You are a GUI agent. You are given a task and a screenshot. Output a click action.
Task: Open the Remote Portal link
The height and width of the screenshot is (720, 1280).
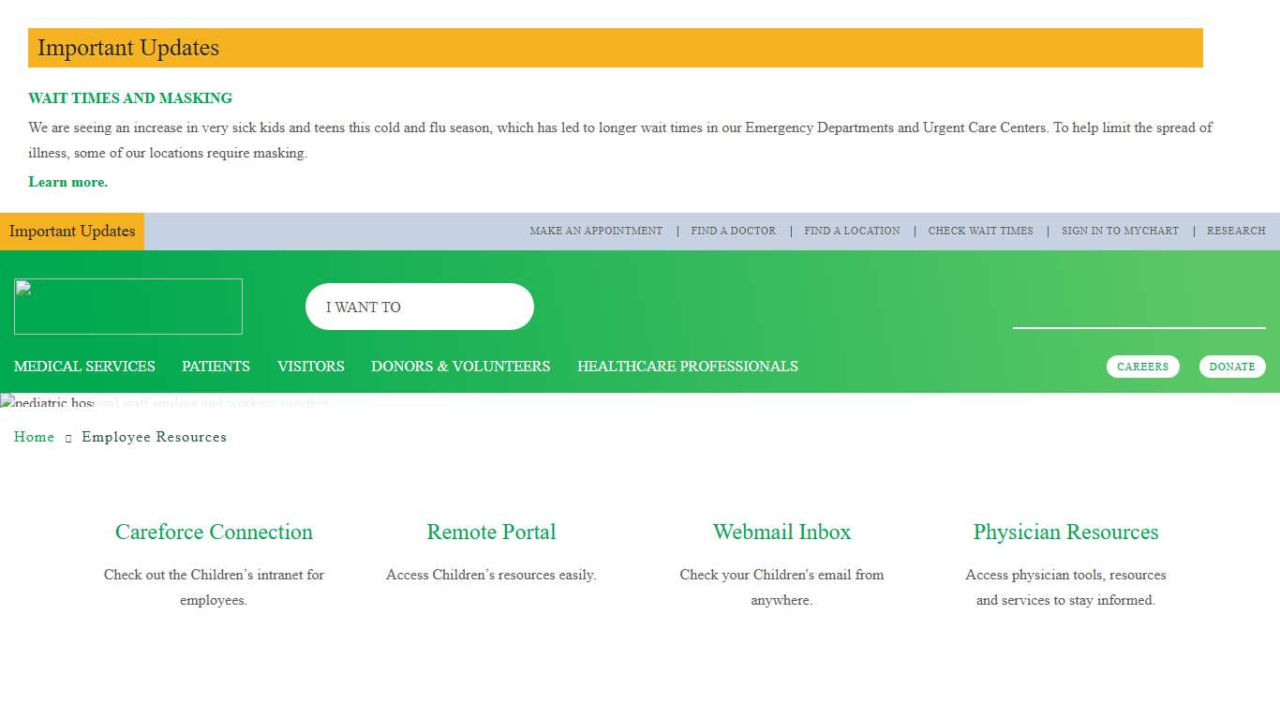tap(491, 532)
